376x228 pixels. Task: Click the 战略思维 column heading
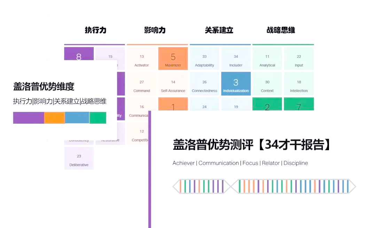click(281, 30)
